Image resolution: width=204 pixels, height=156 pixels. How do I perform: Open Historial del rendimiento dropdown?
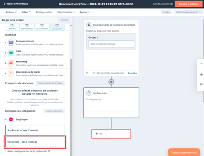188,12
